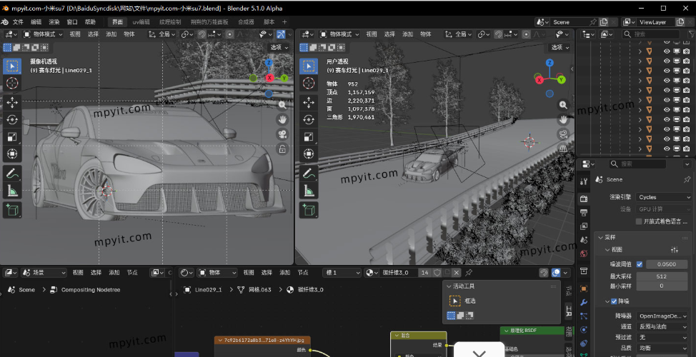Toggle fake user shield for 碳纤维3_0 material
Image resolution: width=696 pixels, height=357 pixels.
pos(437,273)
